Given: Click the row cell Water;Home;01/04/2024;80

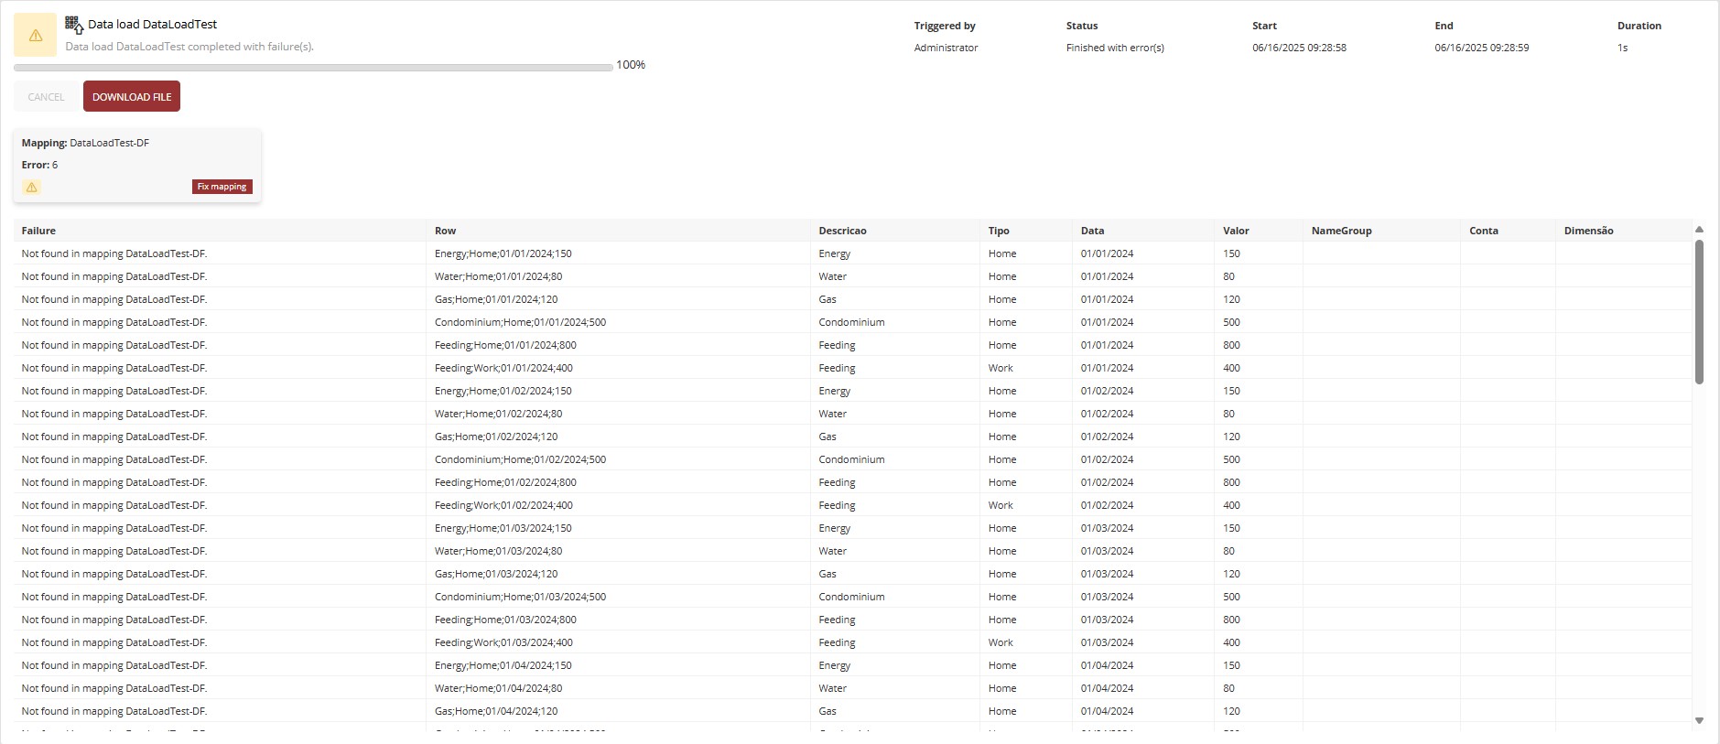Looking at the screenshot, I should tap(619, 688).
